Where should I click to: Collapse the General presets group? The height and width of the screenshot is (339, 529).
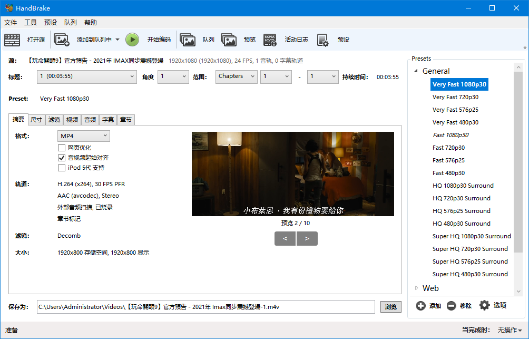point(416,71)
